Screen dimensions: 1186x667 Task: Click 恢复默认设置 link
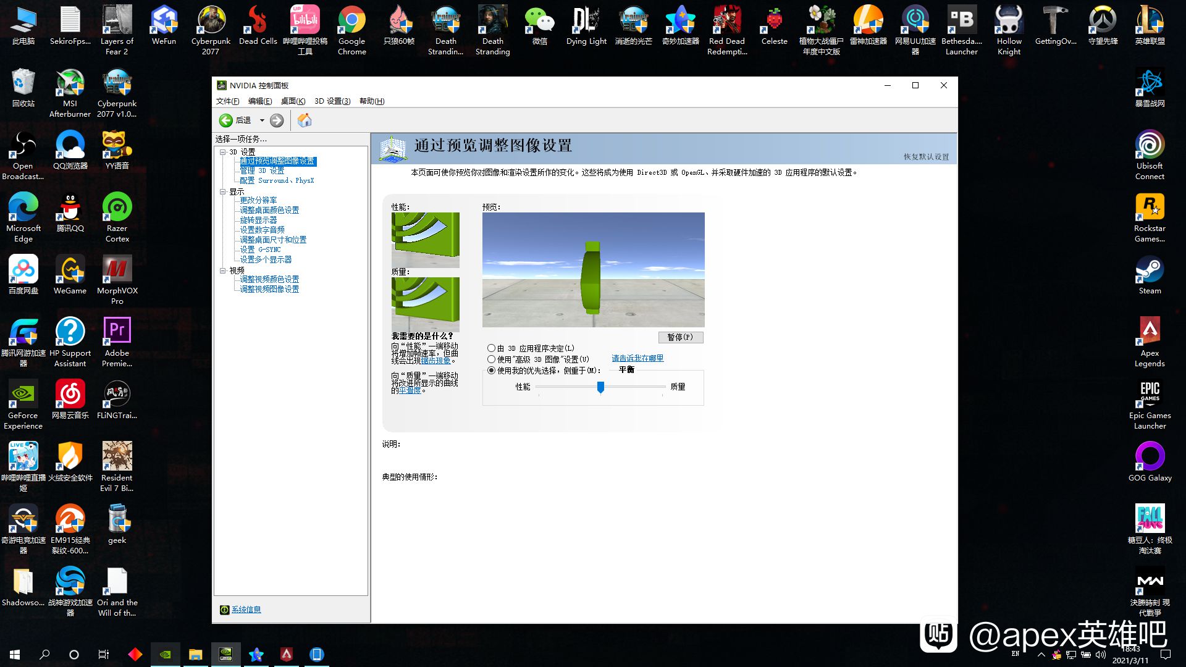click(926, 157)
